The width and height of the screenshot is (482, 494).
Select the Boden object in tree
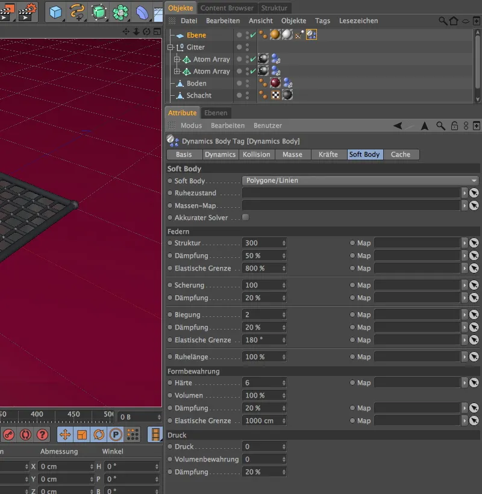pos(196,83)
